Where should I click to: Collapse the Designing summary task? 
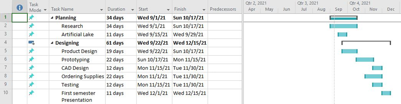52,43
